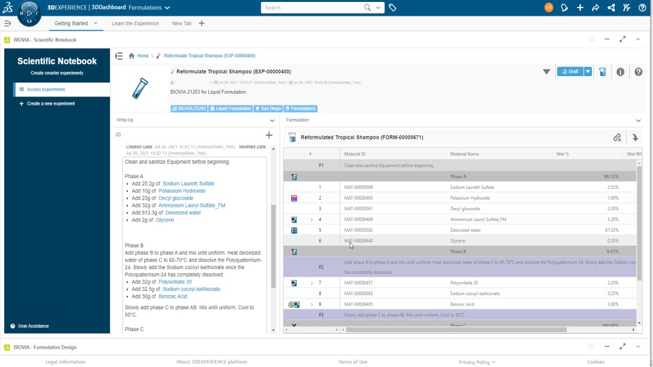Collapse the notebook side panel icon
The height and width of the screenshot is (367, 653).
tap(119, 56)
